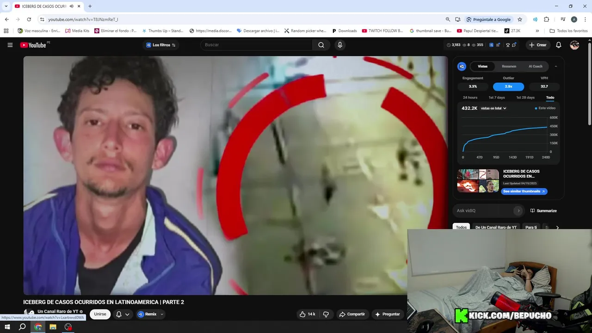The image size is (592, 333).
Task: Select the Todo time range
Action: click(550, 98)
